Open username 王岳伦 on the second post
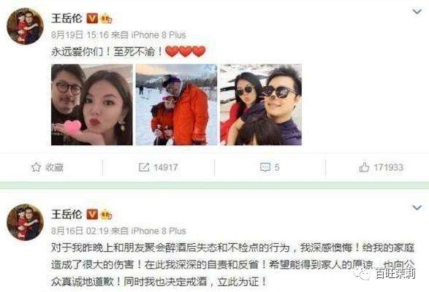 [x=67, y=214]
